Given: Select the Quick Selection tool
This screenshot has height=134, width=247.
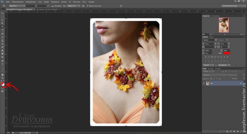Looking at the screenshot, I should tap(2, 23).
